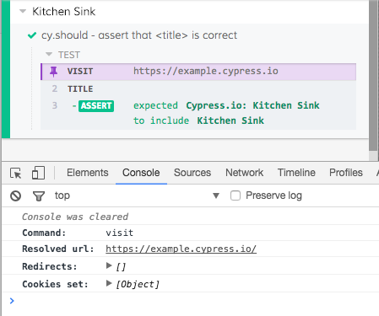379x316 pixels.
Task: Click the green ASSERT badge
Action: click(96, 106)
